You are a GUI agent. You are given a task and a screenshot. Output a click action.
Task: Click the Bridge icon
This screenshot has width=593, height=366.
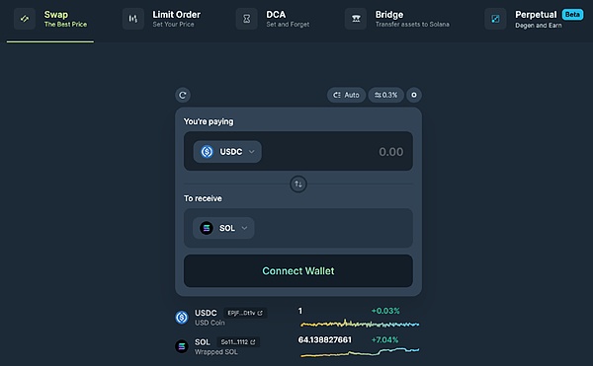pyautogui.click(x=356, y=19)
